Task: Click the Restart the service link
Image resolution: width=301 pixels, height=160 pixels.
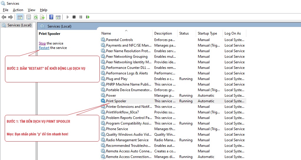Action: coord(44,48)
